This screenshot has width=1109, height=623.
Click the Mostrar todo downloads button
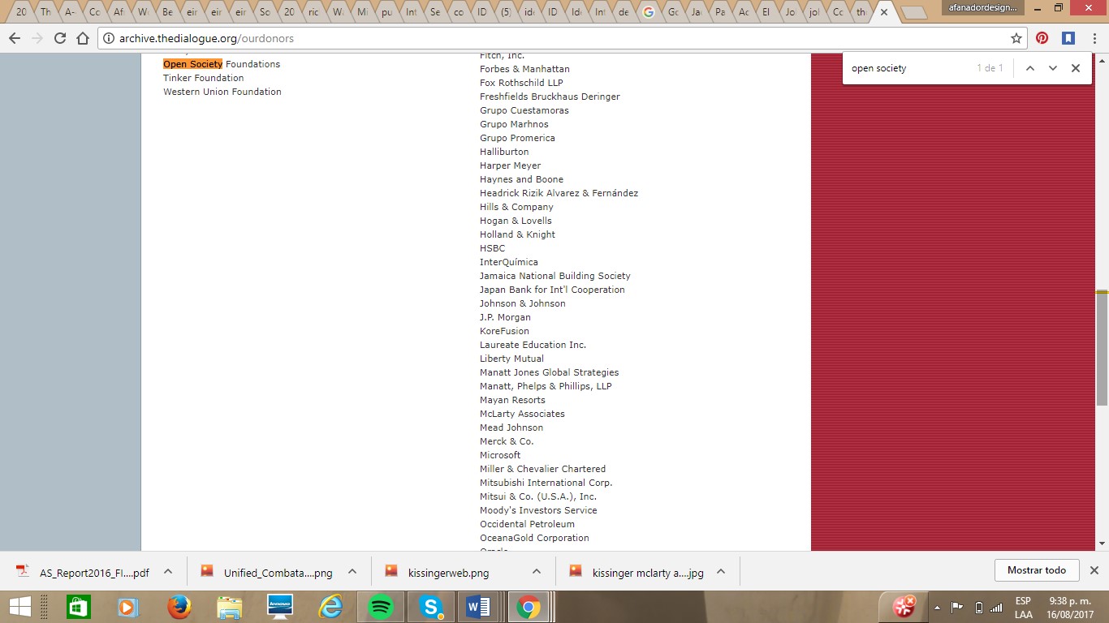pyautogui.click(x=1037, y=570)
